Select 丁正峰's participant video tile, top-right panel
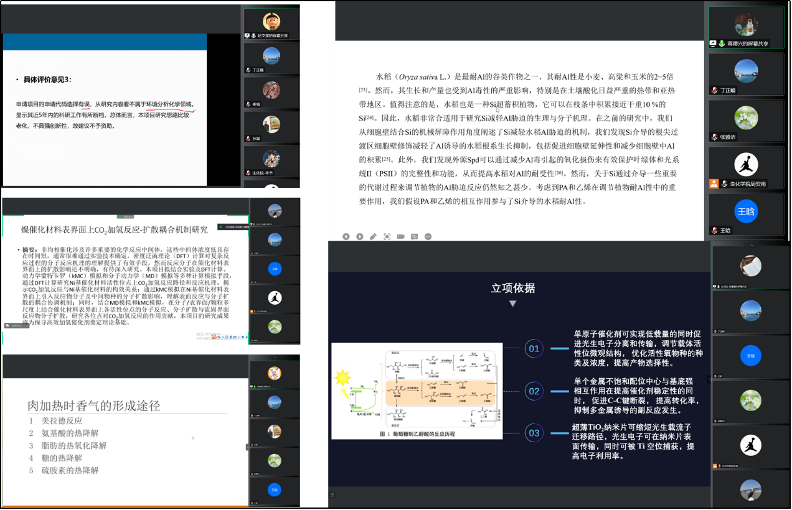792x510 pixels. click(746, 72)
